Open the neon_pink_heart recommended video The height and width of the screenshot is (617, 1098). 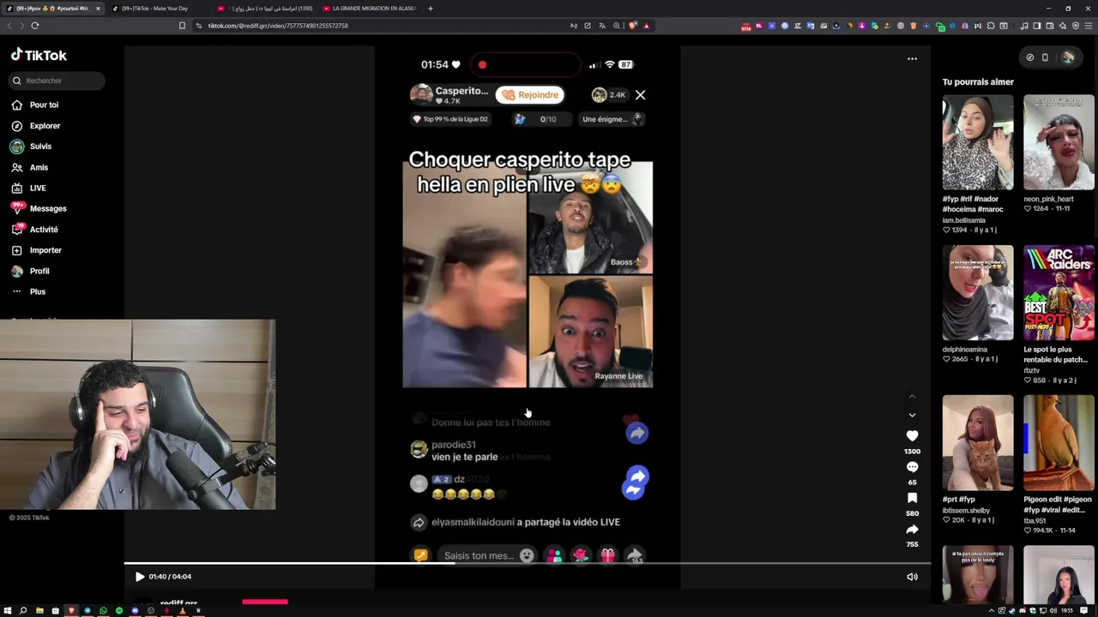[1059, 142]
